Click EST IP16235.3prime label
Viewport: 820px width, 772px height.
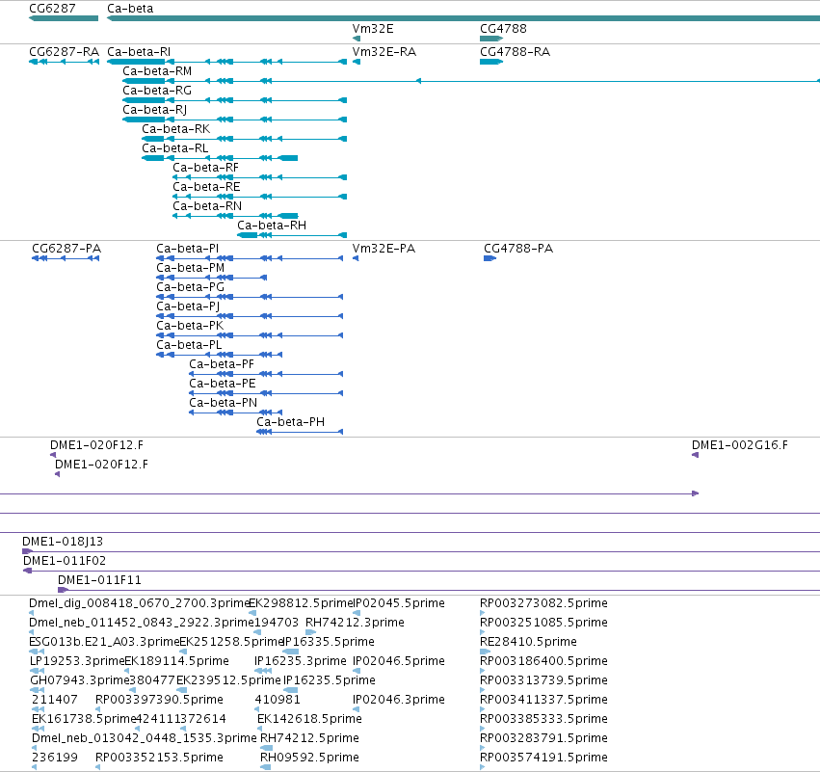(301, 661)
